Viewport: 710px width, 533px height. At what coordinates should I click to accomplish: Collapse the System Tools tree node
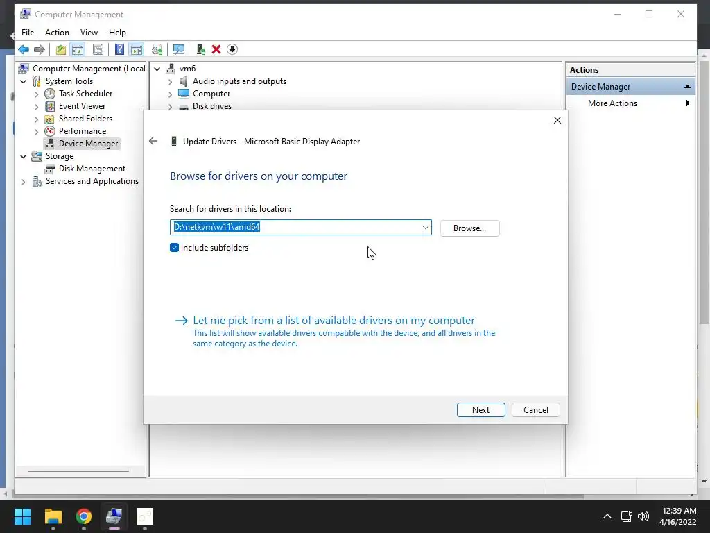24,82
